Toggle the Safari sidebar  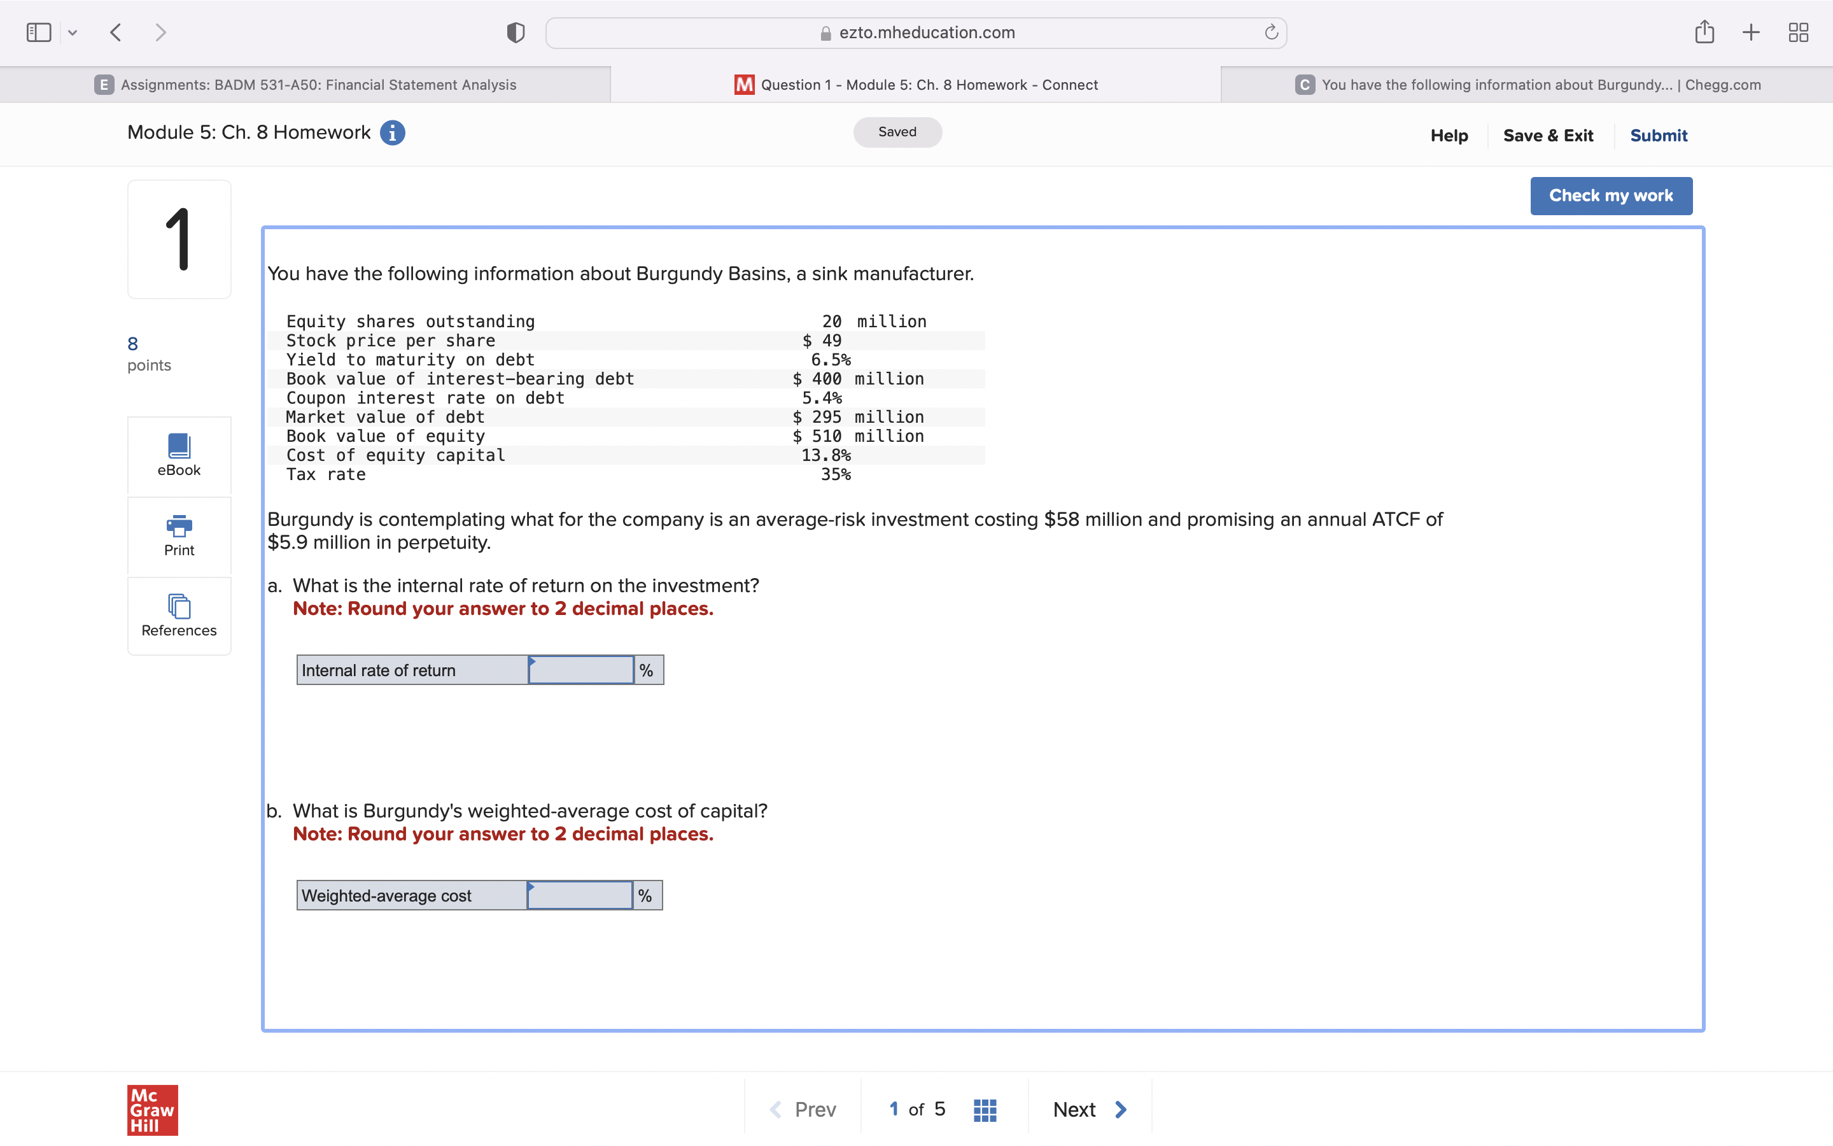(38, 32)
